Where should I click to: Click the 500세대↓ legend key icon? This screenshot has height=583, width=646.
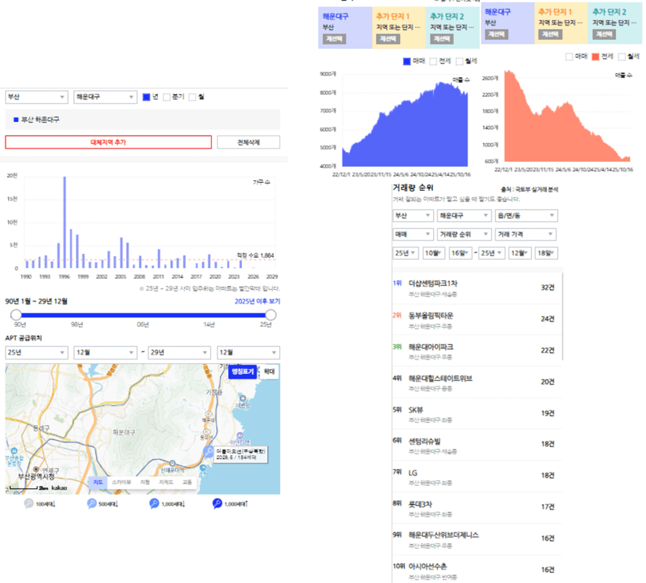tap(91, 503)
